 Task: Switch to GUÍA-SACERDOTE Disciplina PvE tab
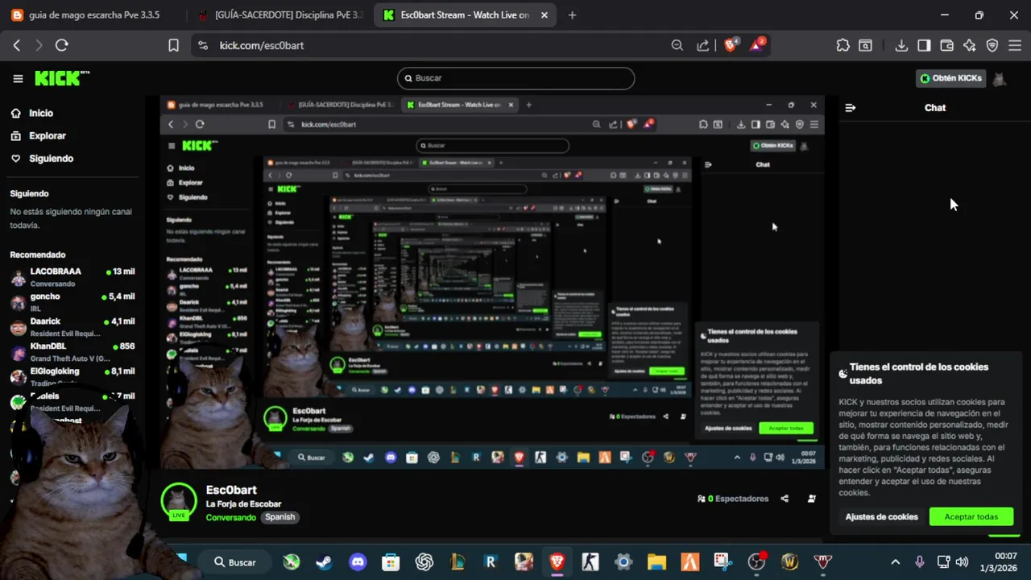[279, 14]
